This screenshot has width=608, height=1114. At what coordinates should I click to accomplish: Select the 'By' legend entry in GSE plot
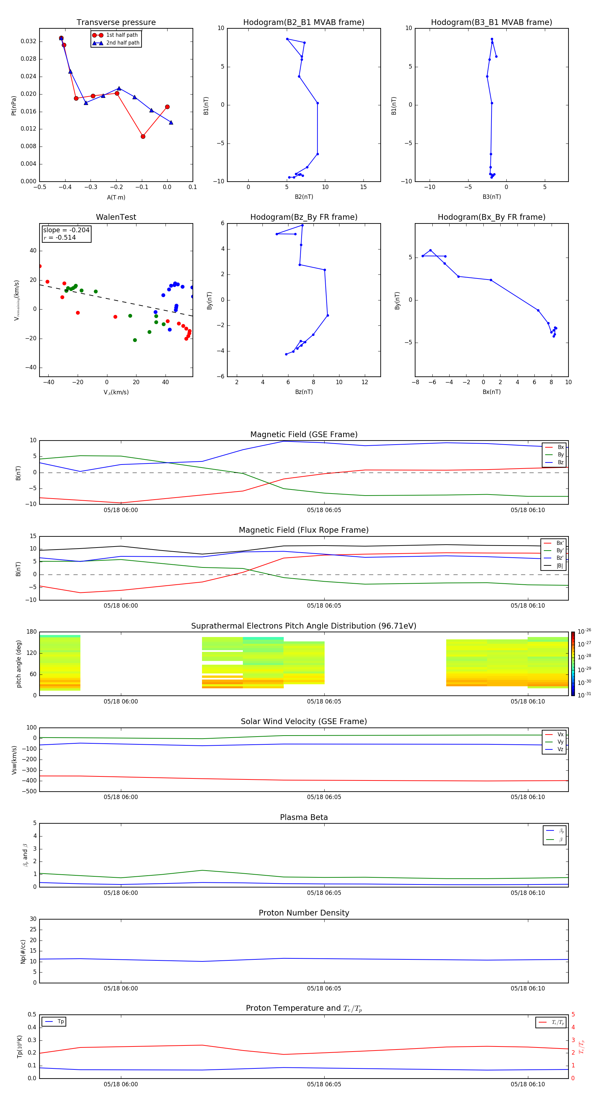coord(554,455)
